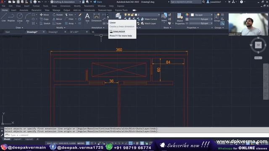269x151 pixels.
Task: Select the Text annotation tool
Action: tap(87, 18)
